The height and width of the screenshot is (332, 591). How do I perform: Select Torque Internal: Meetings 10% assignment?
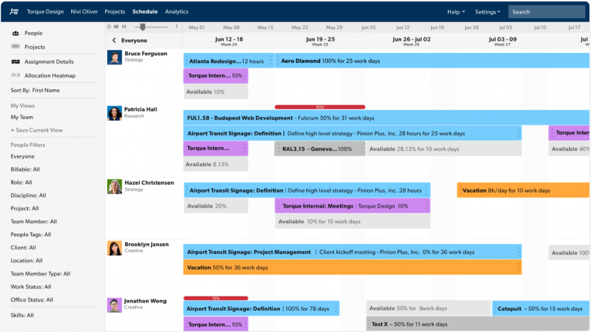(x=352, y=206)
